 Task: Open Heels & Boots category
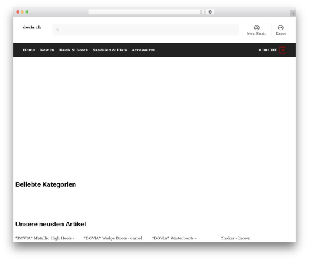click(x=74, y=50)
